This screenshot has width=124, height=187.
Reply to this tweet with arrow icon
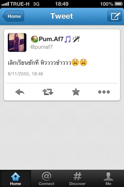coord(20,92)
